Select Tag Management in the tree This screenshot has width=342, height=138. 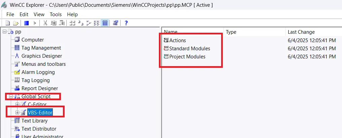point(41,48)
